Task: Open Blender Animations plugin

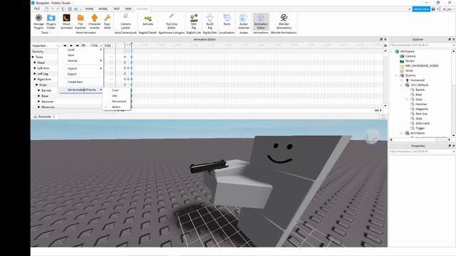Action: 284,21
